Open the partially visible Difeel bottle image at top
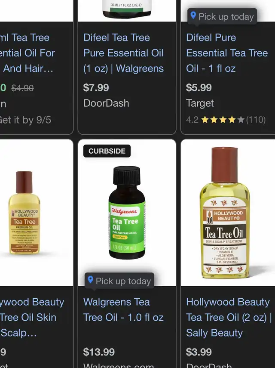The image size is (275, 368). click(x=127, y=9)
